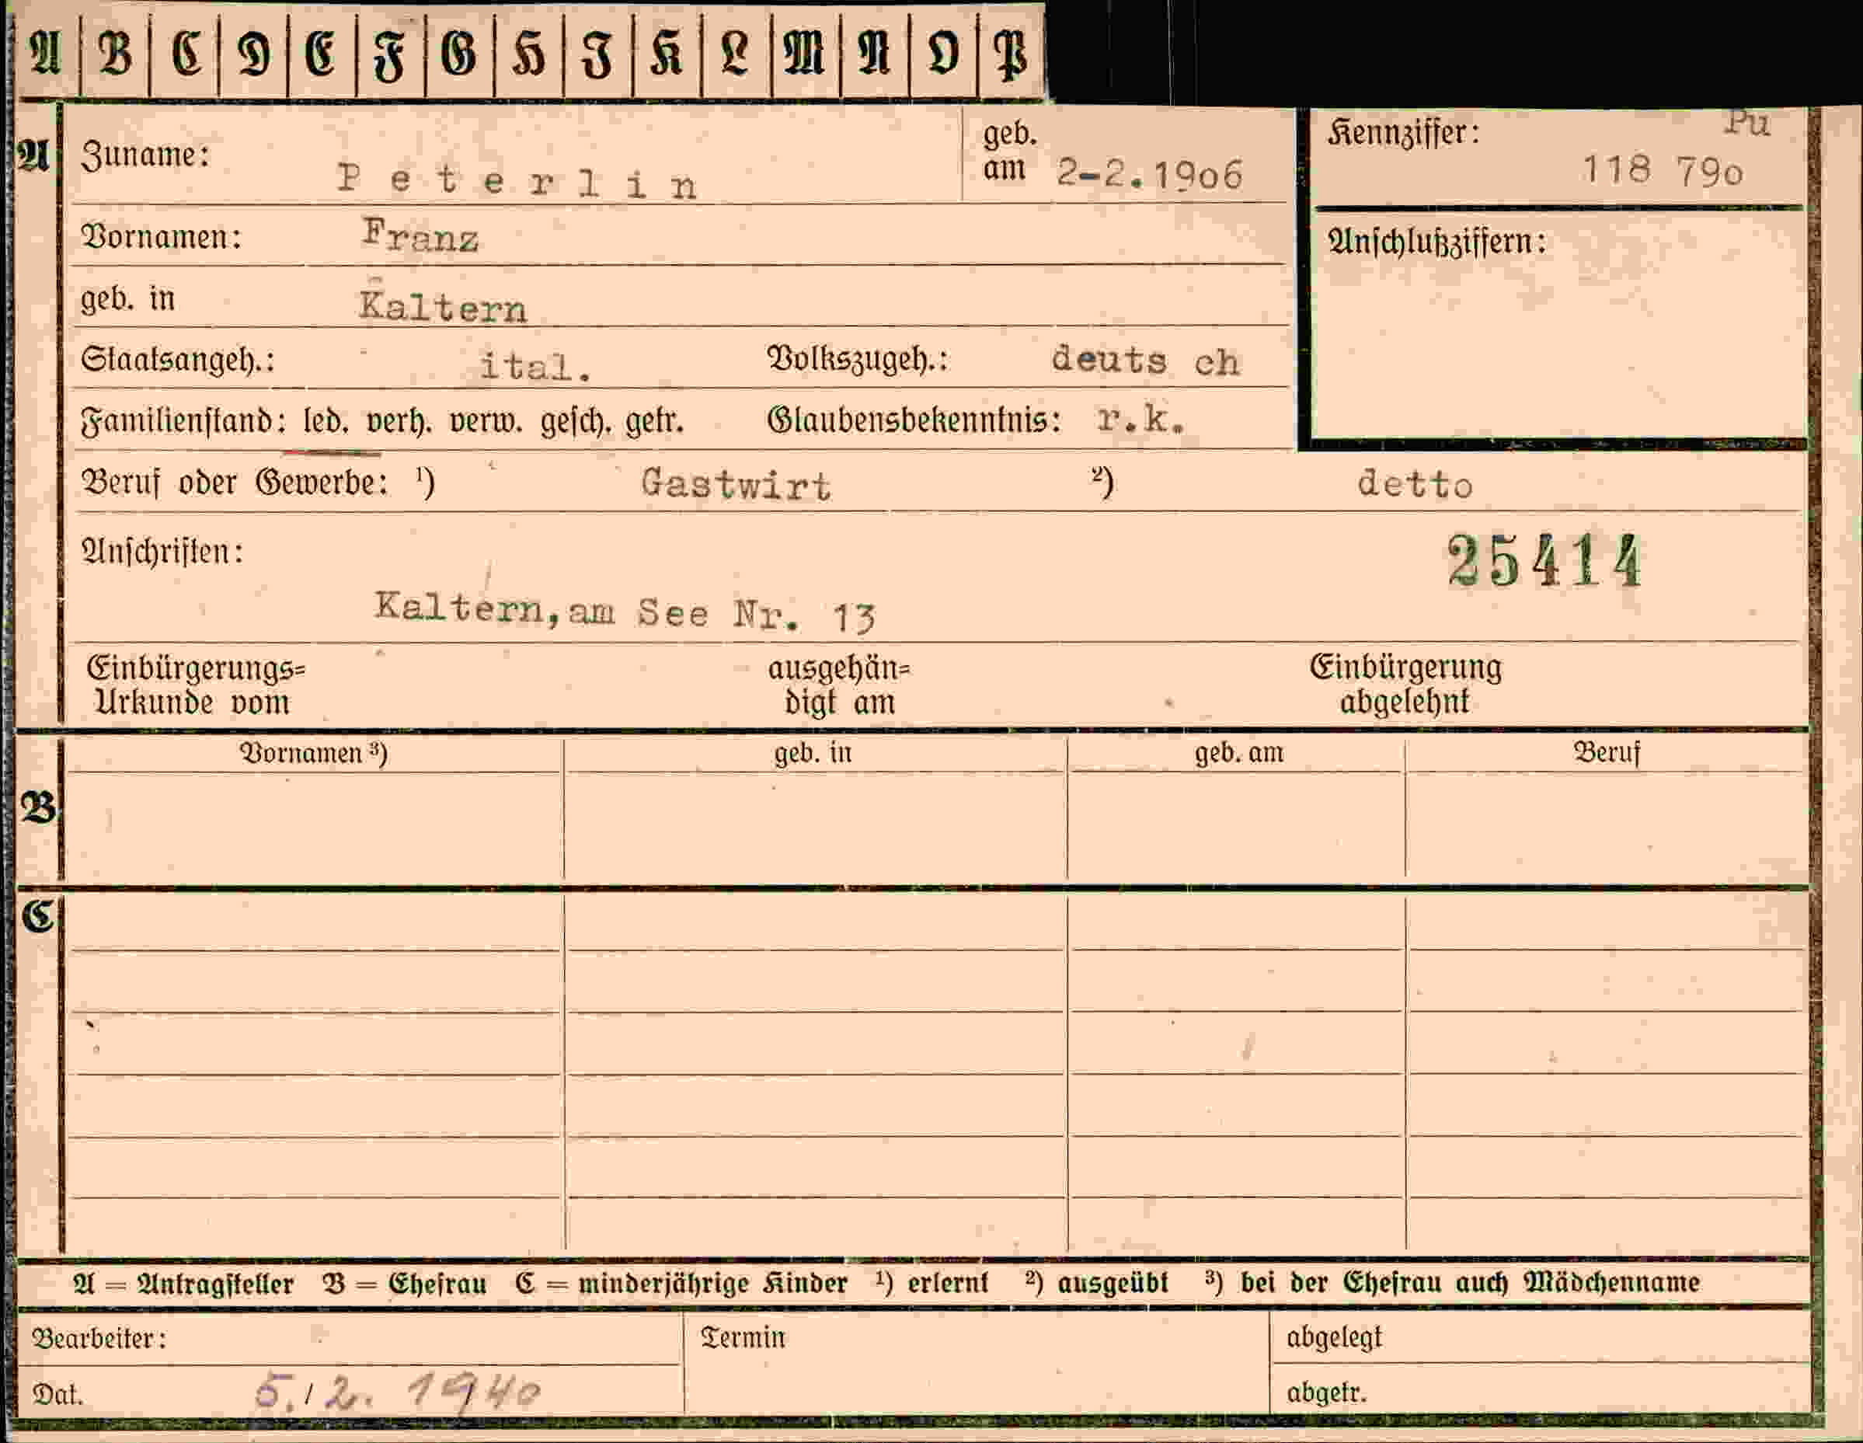Click the legend text 'C = minderjährige Kinder'
The image size is (1863, 1443).
tap(681, 1284)
